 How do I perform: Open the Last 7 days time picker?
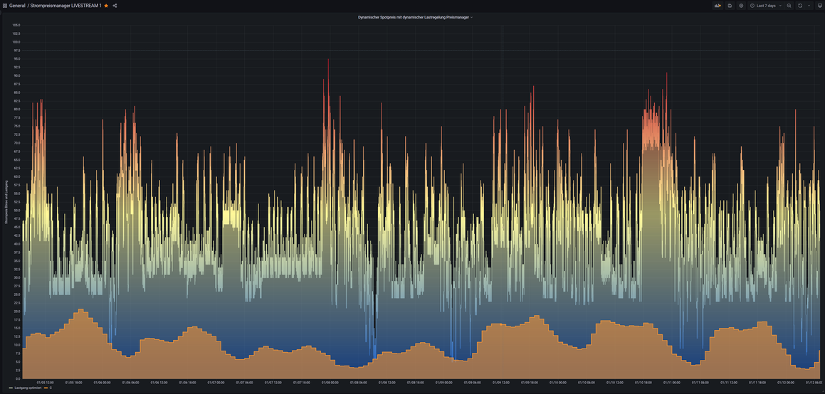765,5
